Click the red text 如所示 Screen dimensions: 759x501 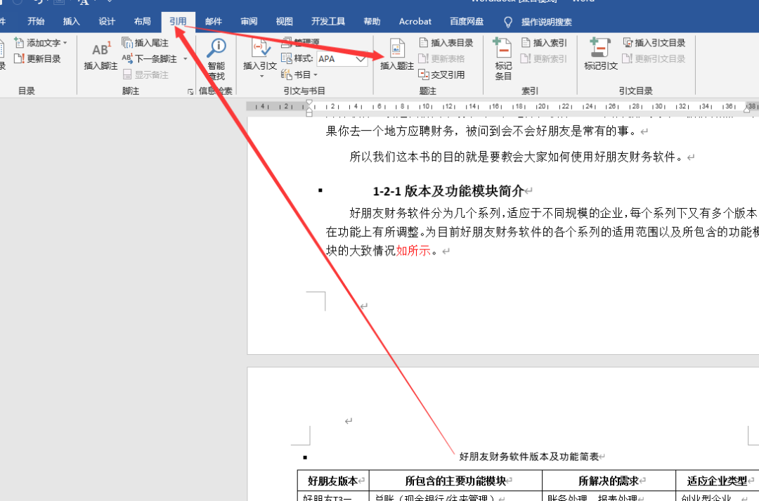point(413,251)
